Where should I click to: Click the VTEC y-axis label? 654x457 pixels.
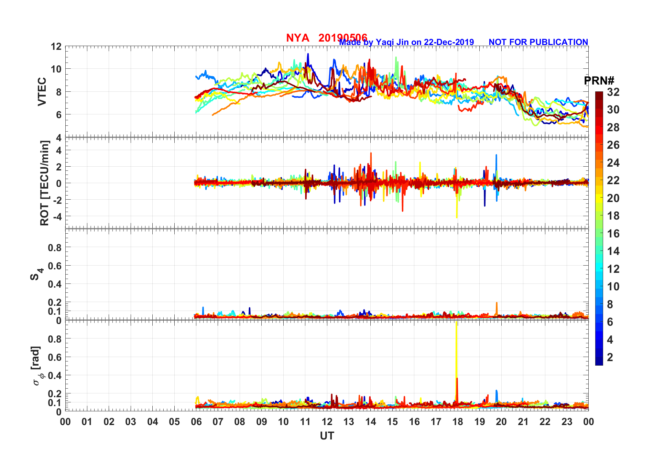[42, 91]
